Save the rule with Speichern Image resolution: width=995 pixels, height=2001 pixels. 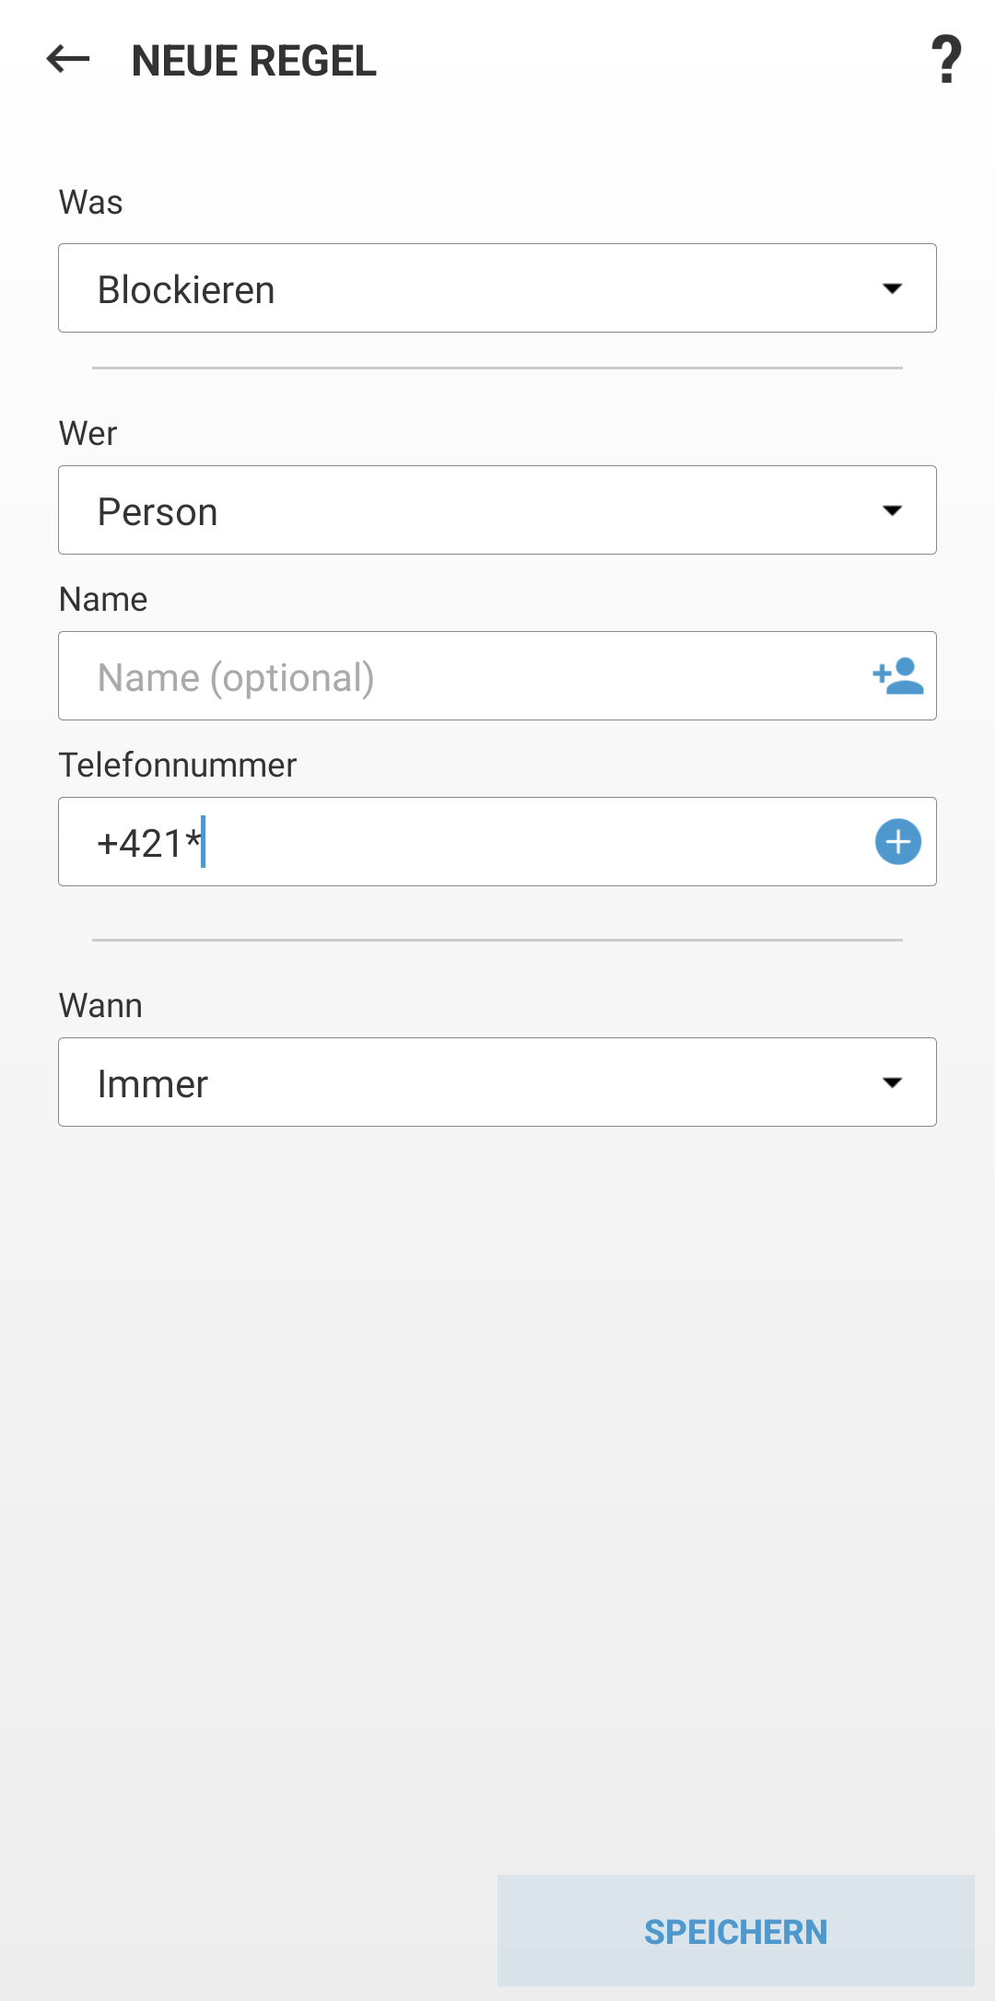tap(735, 1931)
